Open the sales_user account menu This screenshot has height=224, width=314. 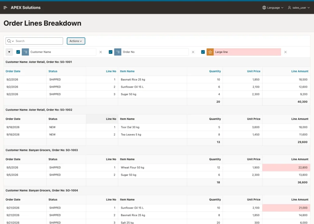pos(299,8)
